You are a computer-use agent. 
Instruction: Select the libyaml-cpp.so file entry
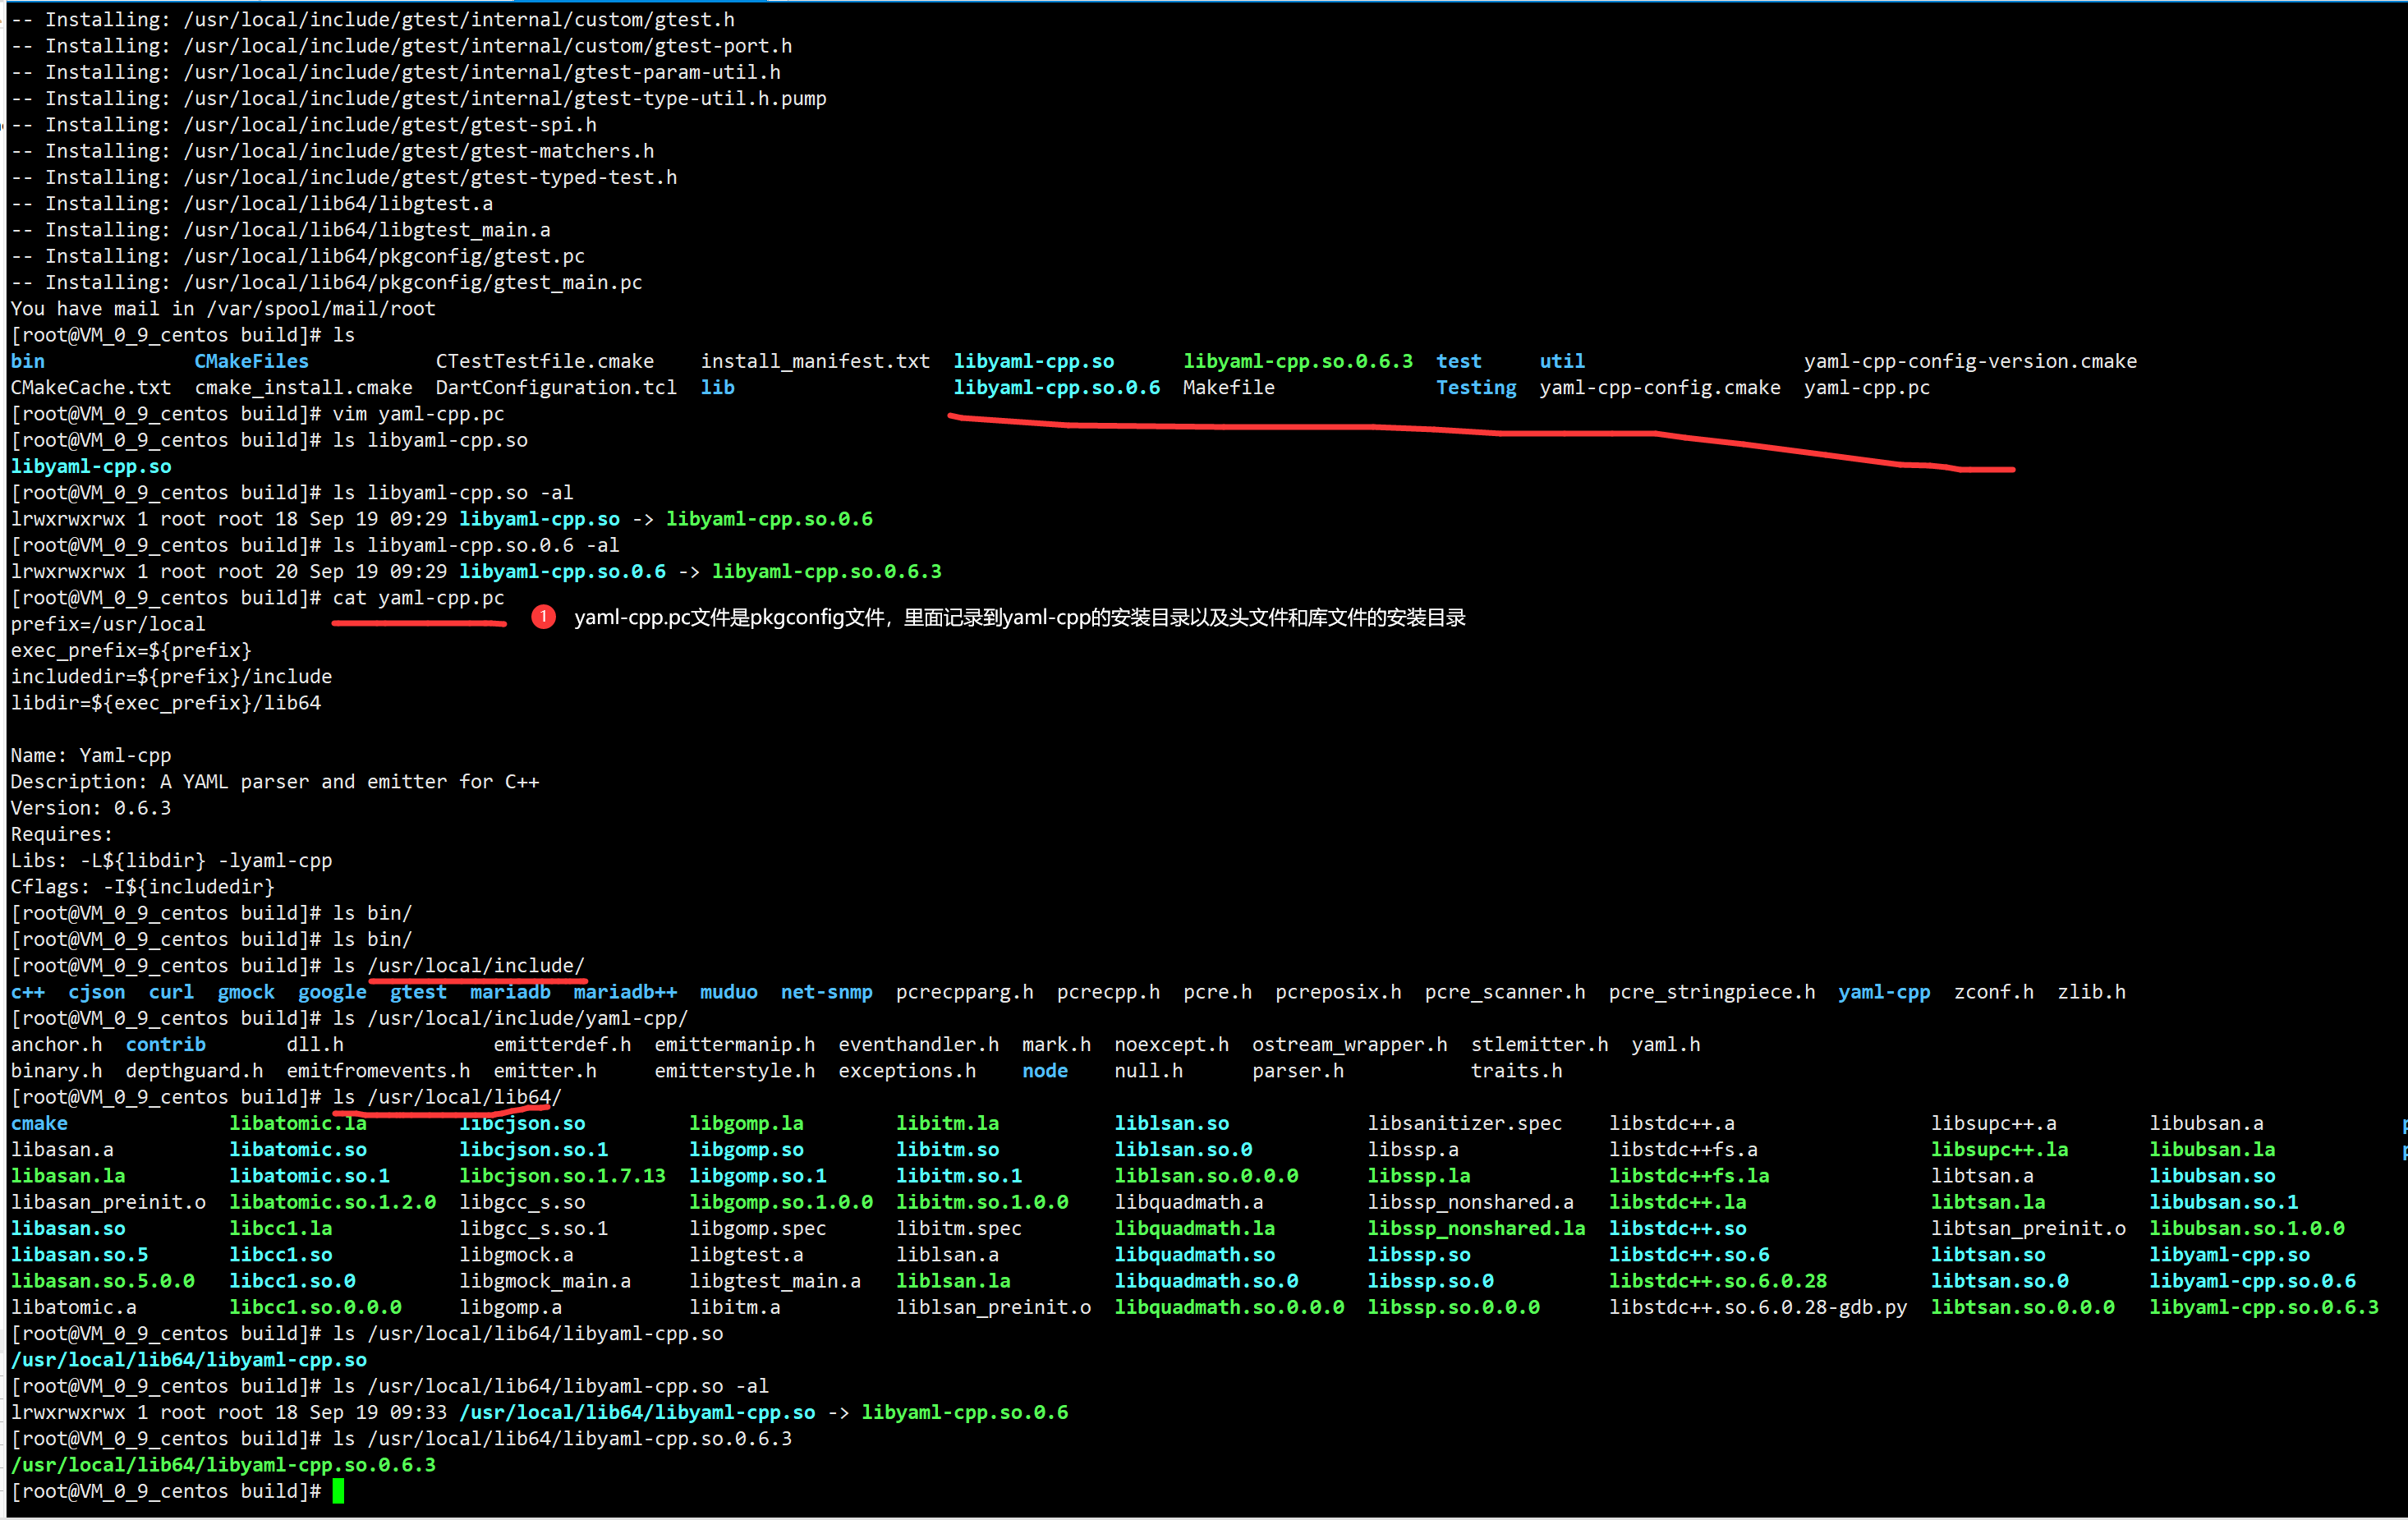(x=1033, y=361)
